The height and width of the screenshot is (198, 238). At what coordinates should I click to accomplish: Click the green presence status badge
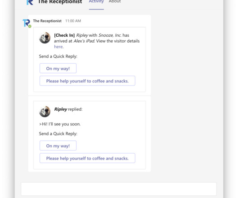coord(30,26)
